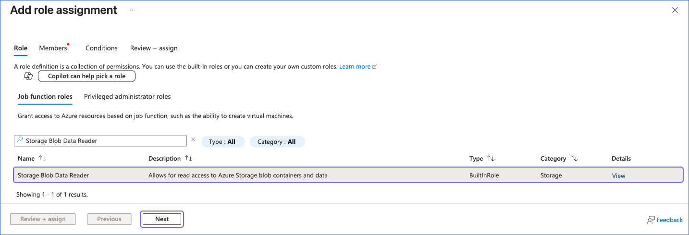This screenshot has width=689, height=235.
Task: Switch to the Role tab
Action: (x=21, y=48)
